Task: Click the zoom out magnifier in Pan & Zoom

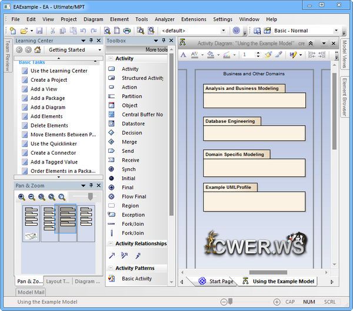Action: pos(32,198)
